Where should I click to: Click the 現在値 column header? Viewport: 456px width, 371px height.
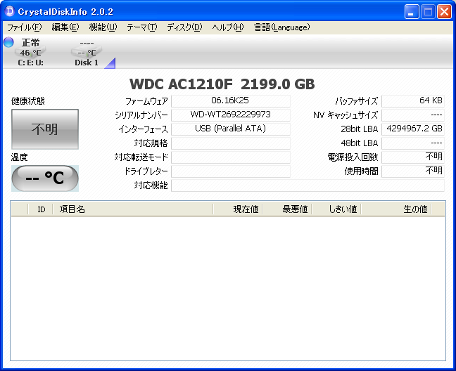point(238,209)
